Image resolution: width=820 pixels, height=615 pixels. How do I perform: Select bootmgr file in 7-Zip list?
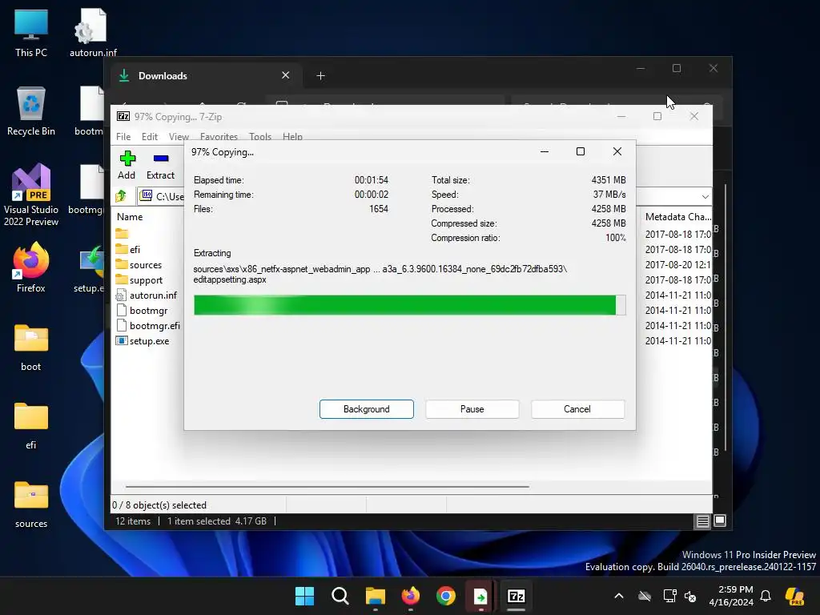142,310
